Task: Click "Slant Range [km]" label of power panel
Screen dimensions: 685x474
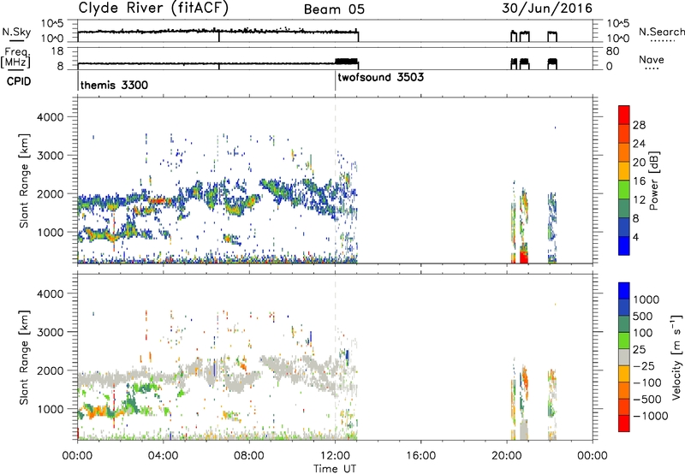Action: pos(24,181)
